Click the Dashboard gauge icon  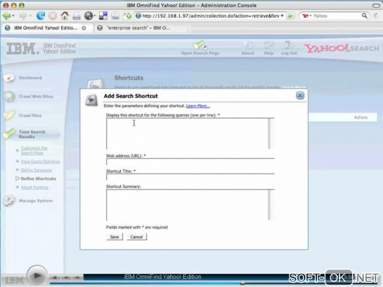pos(9,78)
